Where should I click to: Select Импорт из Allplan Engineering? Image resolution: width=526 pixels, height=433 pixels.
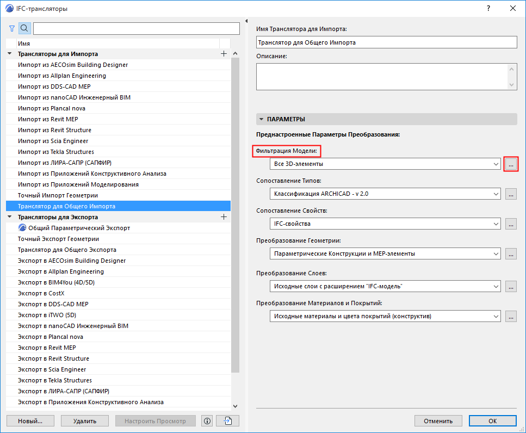pyautogui.click(x=118, y=76)
